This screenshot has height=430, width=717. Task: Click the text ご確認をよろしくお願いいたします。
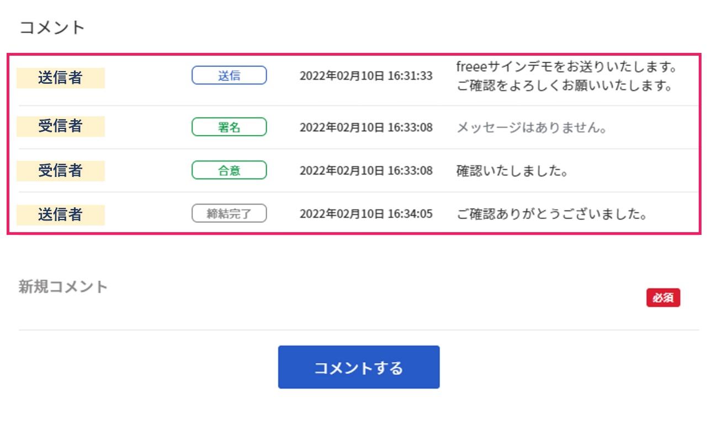pos(564,87)
